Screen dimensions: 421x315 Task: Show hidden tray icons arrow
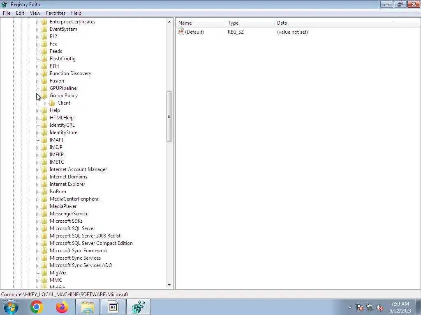click(349, 307)
